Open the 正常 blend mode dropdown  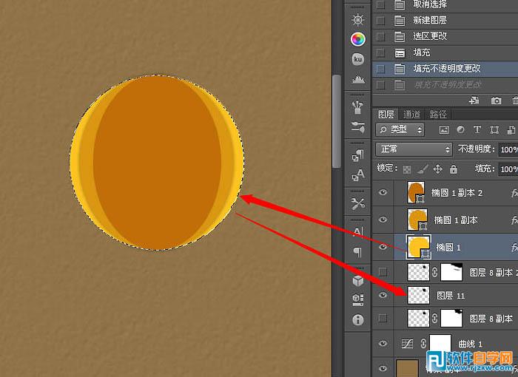pyautogui.click(x=414, y=149)
